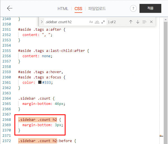Screen dimensions: 168x144
Task: Click '#aside .tags a:last-child:after {' selector
Action: [x=54, y=51]
